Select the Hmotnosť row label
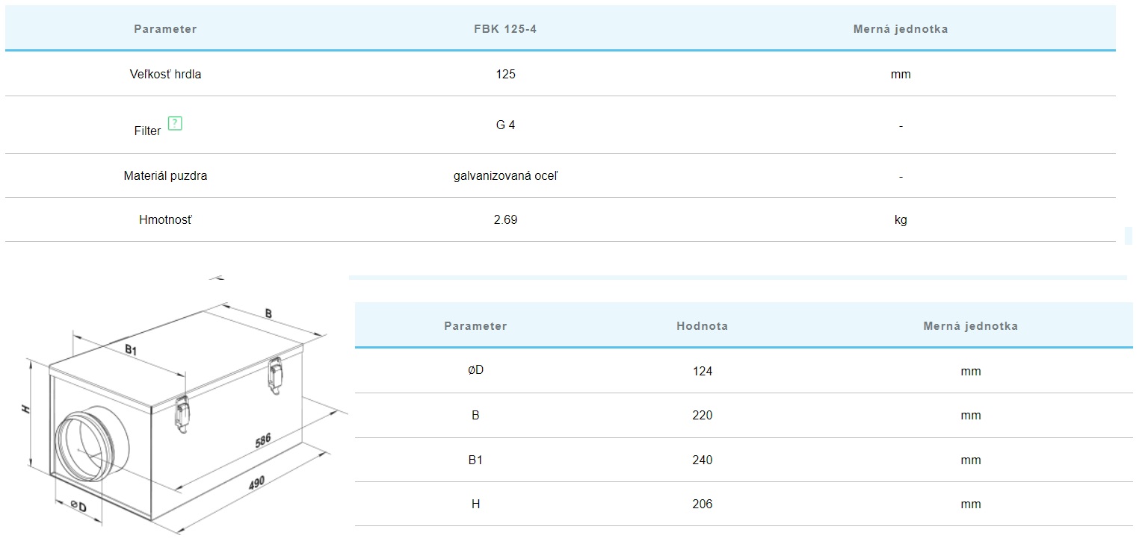 165,220
